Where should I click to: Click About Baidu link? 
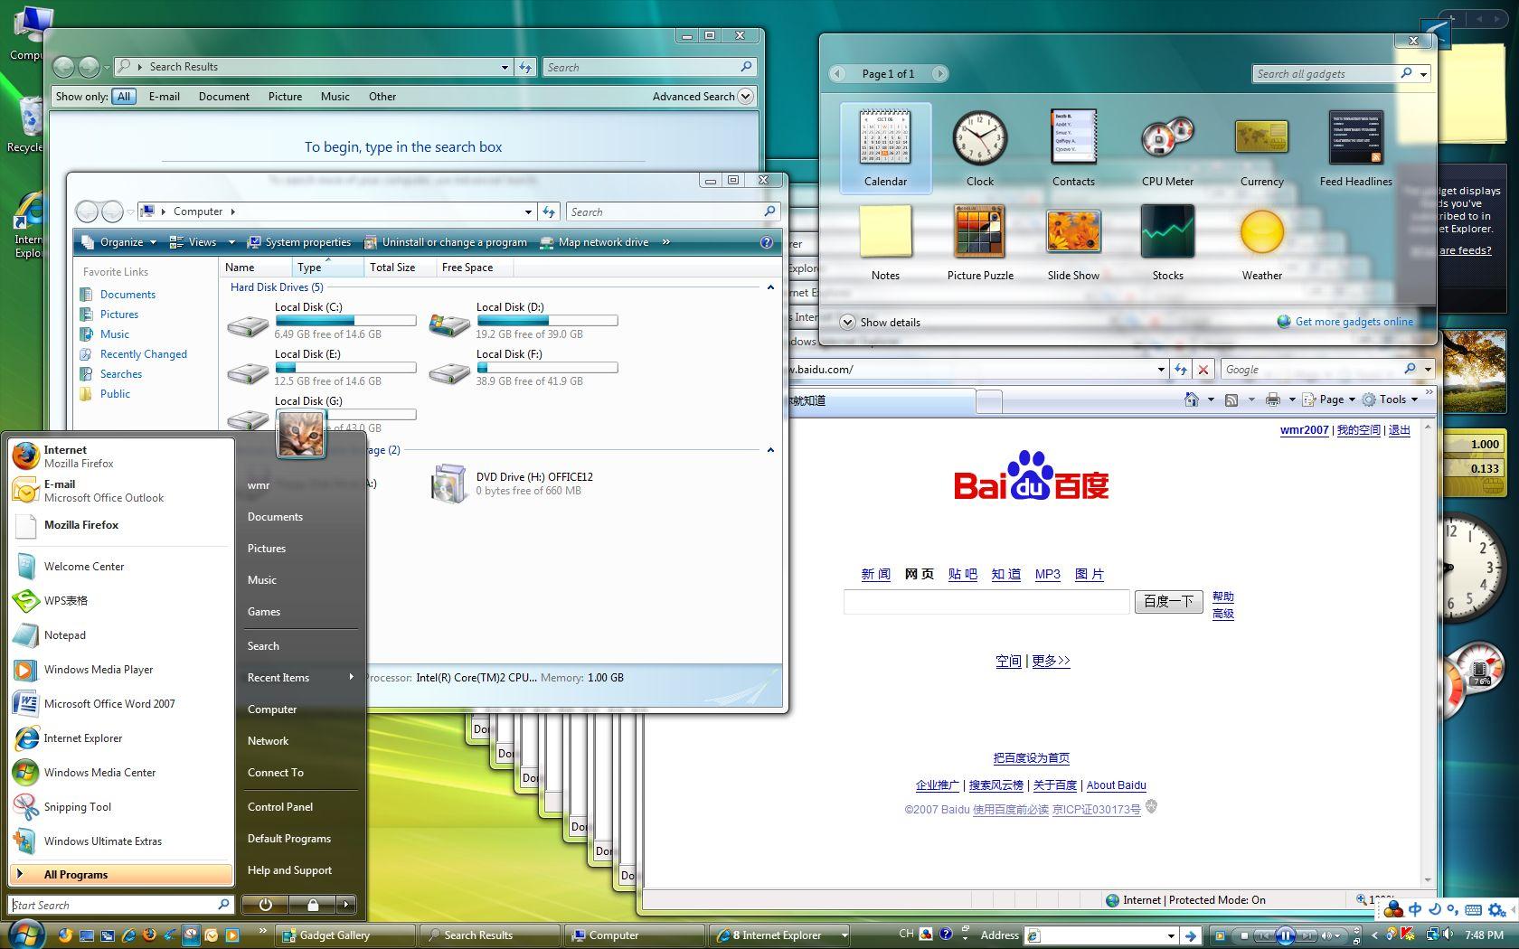[x=1116, y=785]
